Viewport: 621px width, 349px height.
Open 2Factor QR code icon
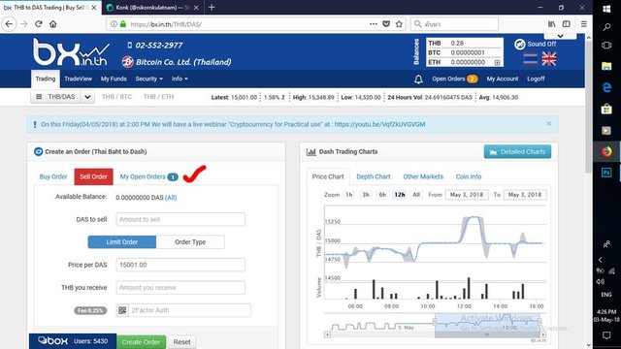tap(122, 310)
